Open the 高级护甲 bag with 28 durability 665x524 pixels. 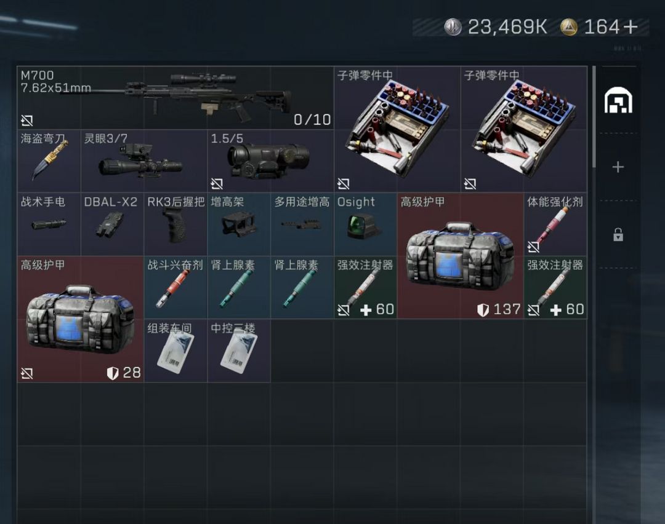(81, 319)
